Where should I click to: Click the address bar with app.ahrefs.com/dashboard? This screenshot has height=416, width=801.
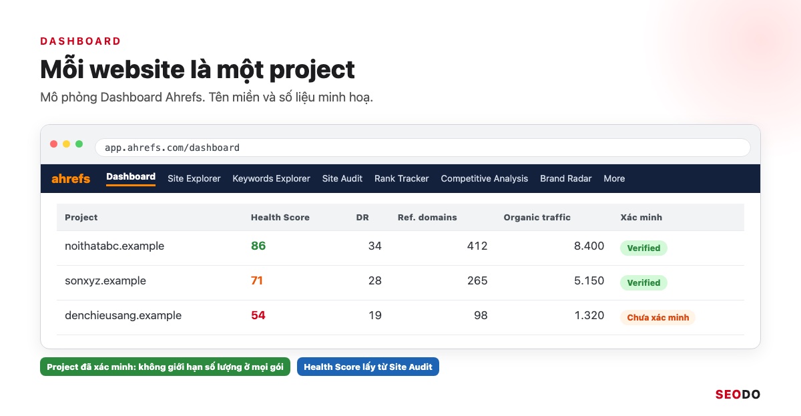(x=423, y=148)
